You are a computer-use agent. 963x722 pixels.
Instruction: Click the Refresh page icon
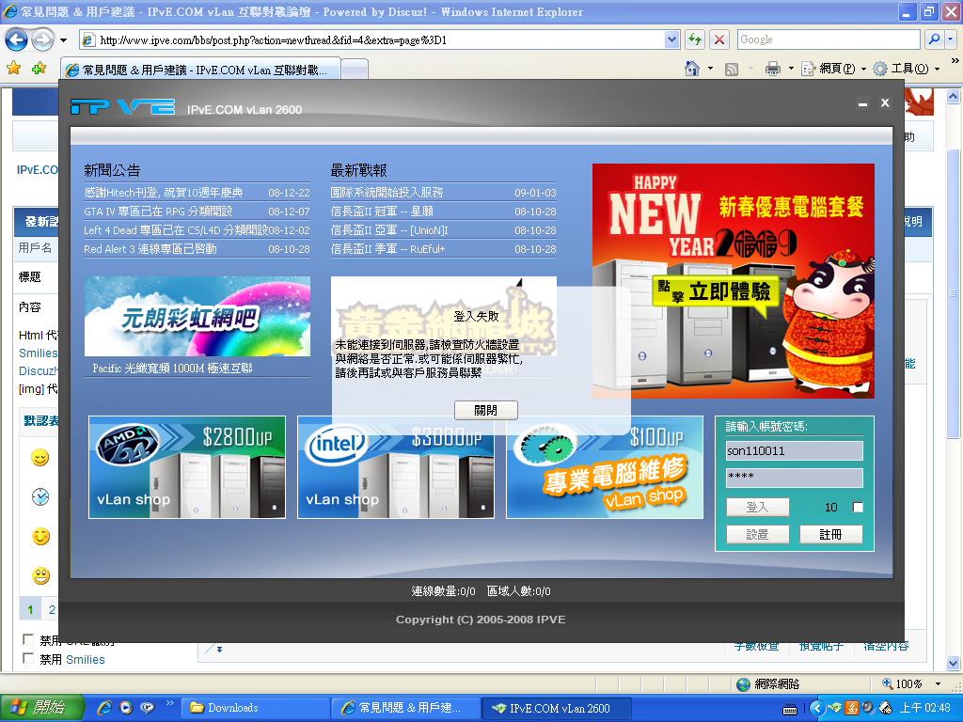(695, 39)
